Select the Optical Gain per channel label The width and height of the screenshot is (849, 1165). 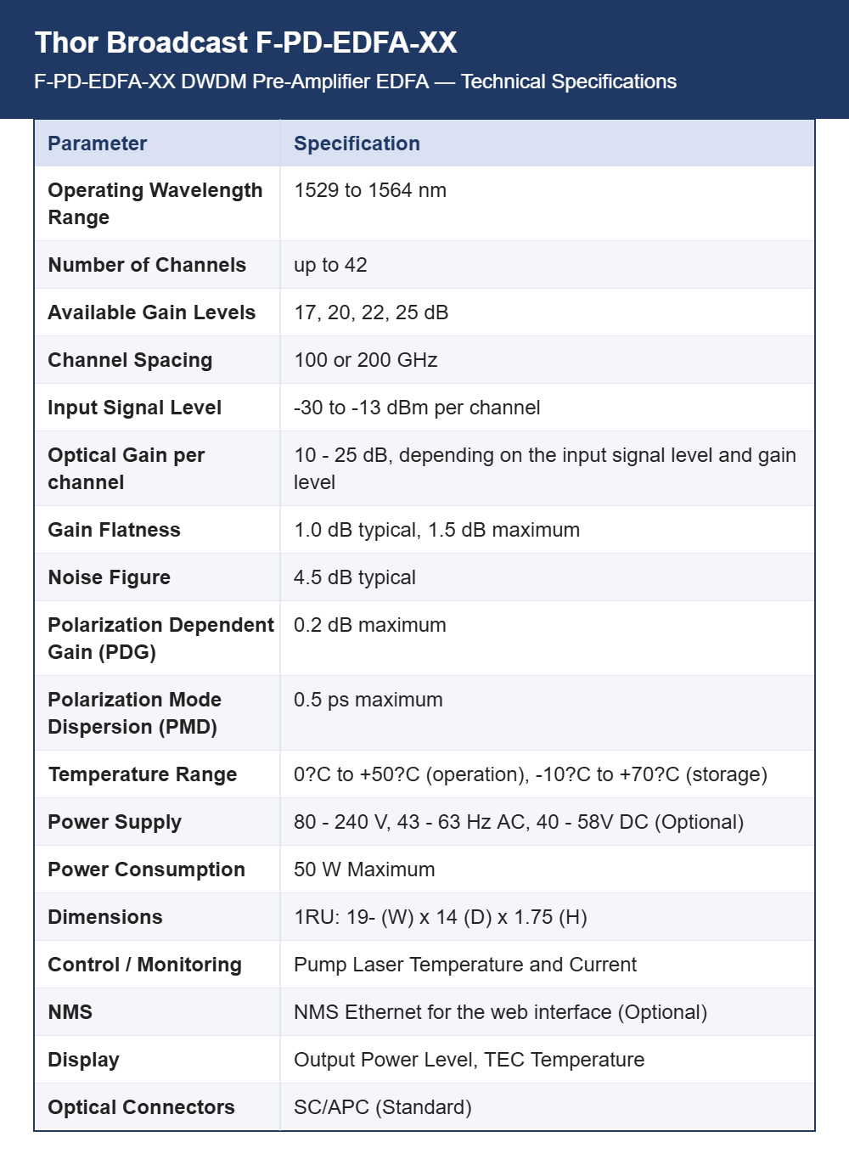pyautogui.click(x=127, y=469)
